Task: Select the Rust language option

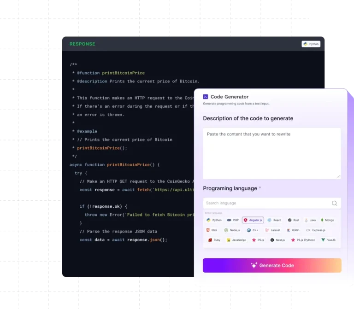Action: click(x=293, y=220)
